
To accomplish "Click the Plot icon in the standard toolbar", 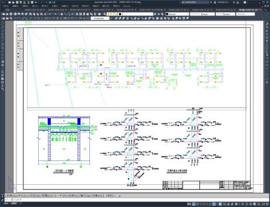I will click(x=15, y=14).
